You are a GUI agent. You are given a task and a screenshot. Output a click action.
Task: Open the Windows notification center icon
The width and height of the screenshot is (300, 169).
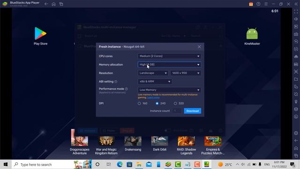(292, 164)
